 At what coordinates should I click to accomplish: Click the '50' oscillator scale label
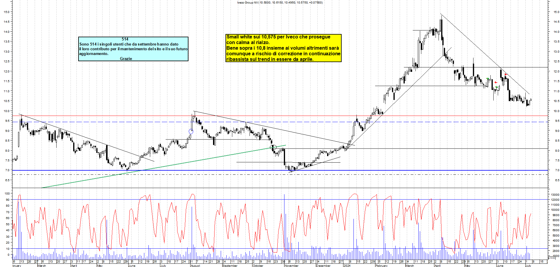point(8,224)
